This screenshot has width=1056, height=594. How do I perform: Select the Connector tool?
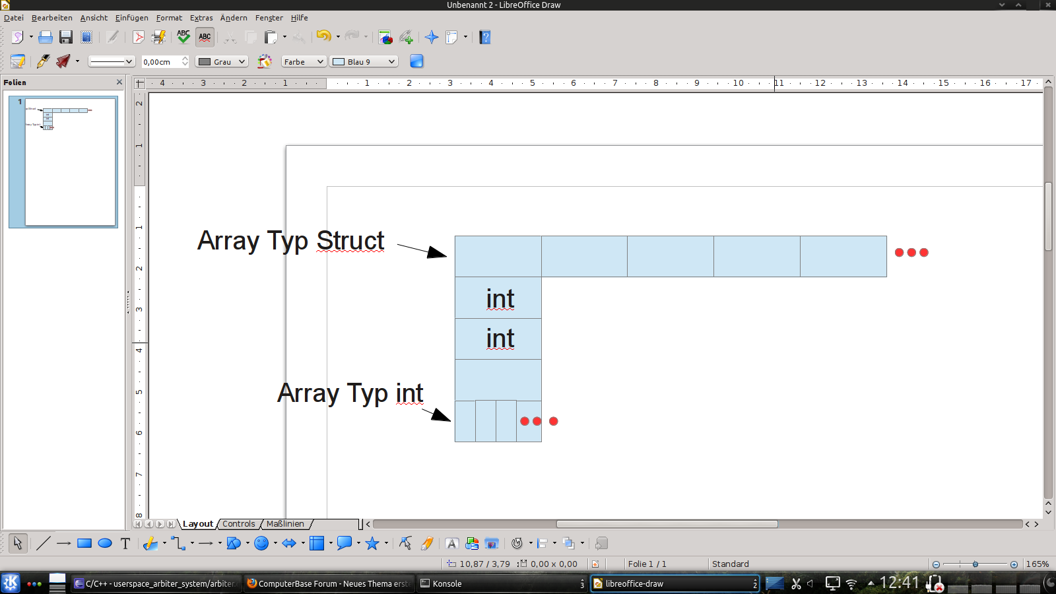[178, 543]
